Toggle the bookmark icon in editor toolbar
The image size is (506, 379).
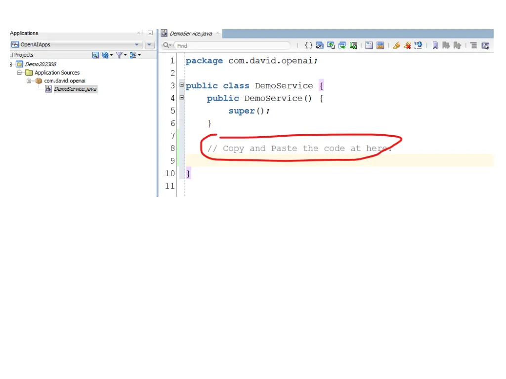(x=435, y=45)
